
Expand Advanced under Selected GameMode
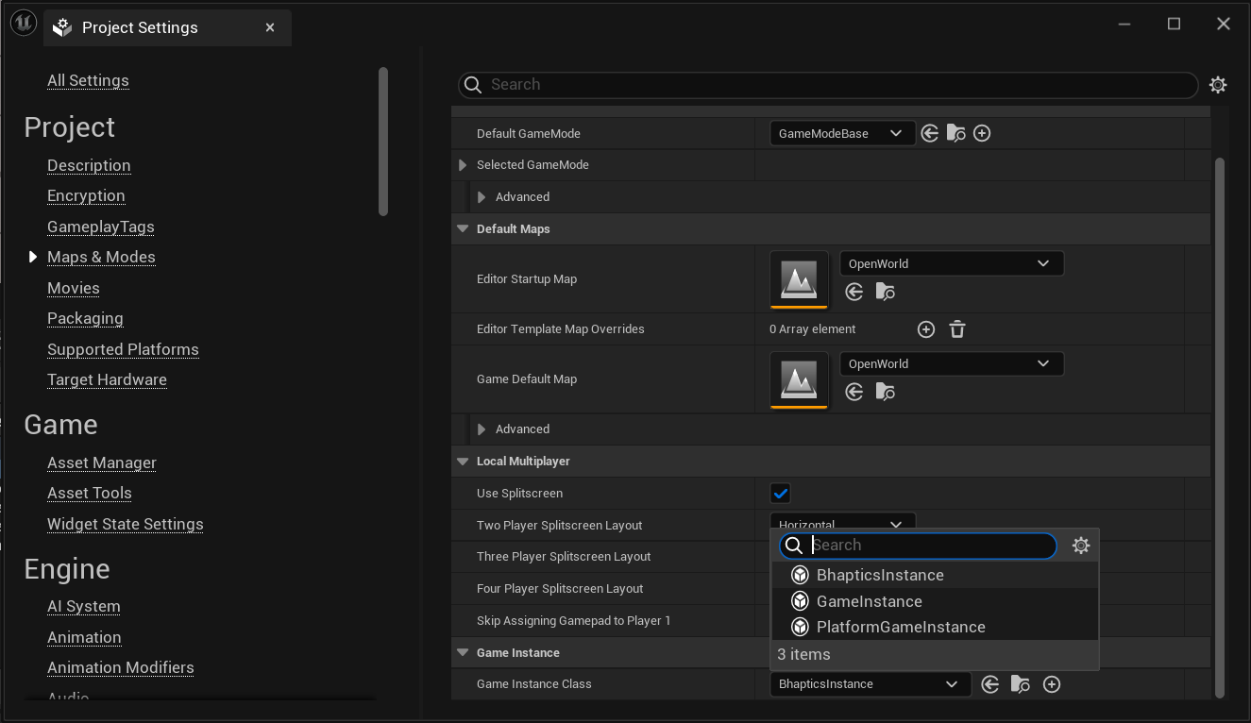tap(482, 197)
